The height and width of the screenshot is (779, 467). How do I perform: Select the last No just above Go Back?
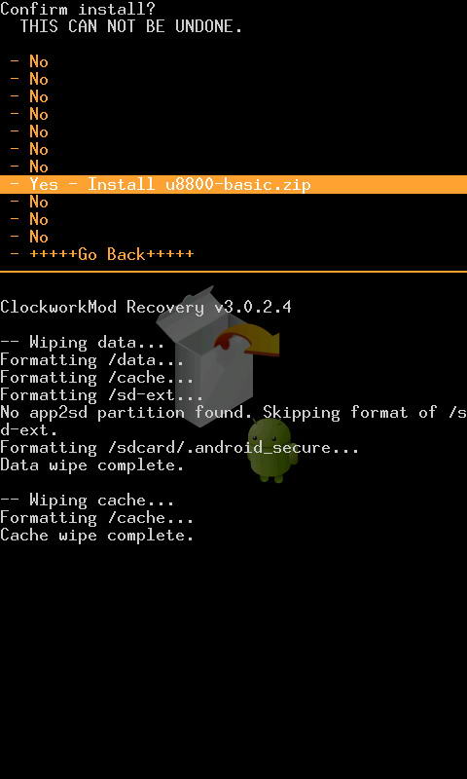click(29, 237)
